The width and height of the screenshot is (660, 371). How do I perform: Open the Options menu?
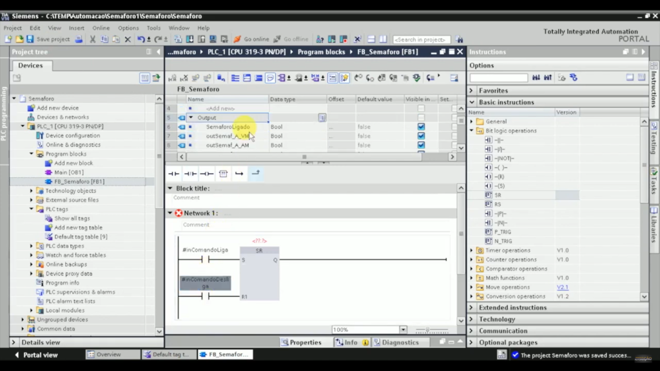tap(128, 28)
